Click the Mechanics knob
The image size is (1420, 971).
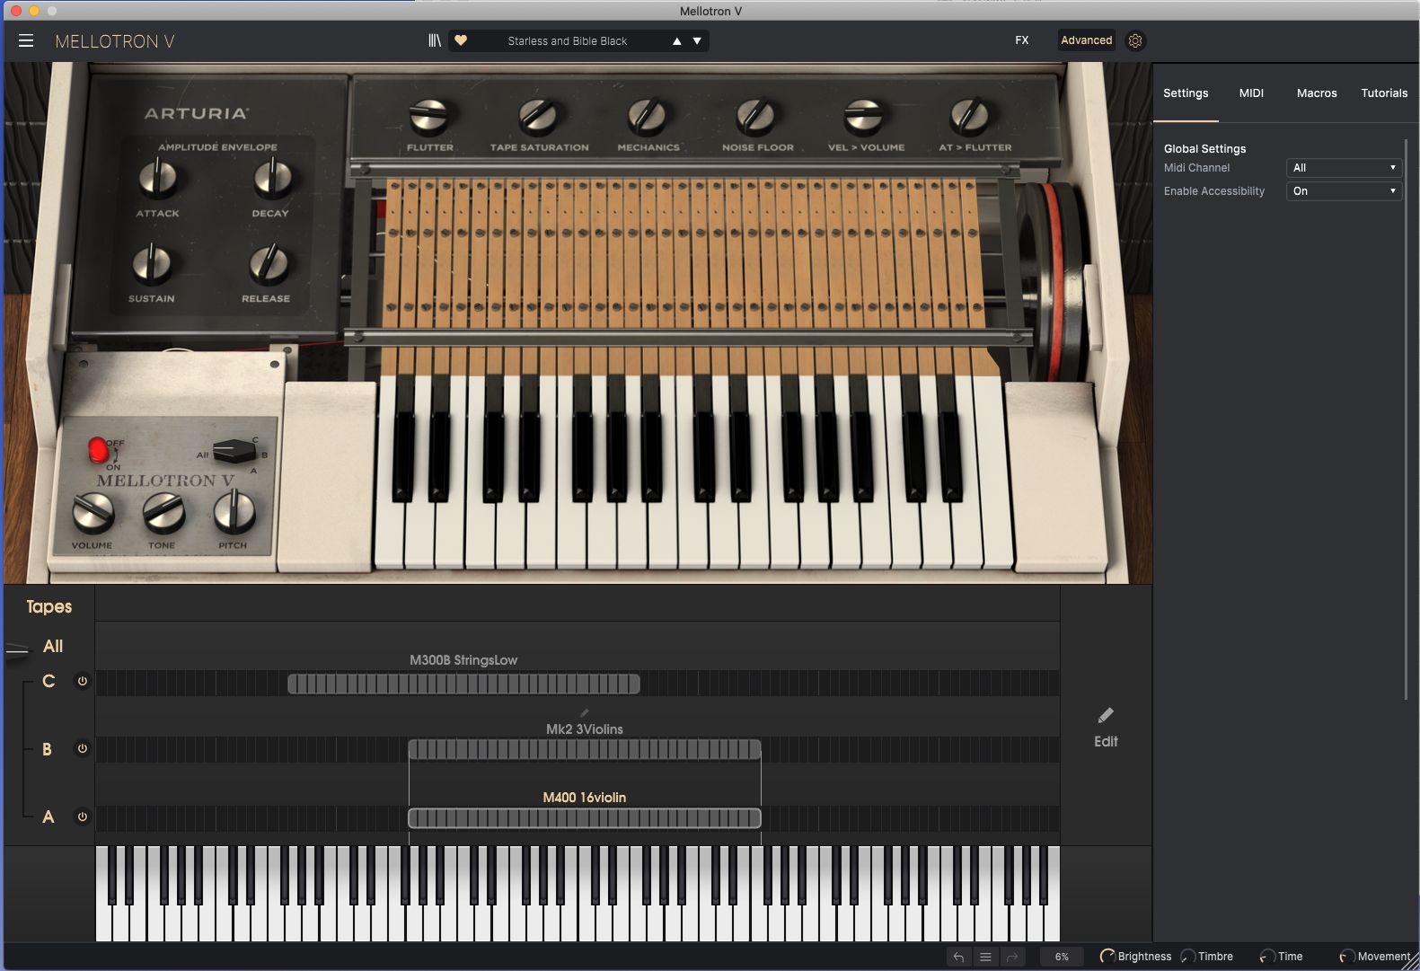coord(648,115)
